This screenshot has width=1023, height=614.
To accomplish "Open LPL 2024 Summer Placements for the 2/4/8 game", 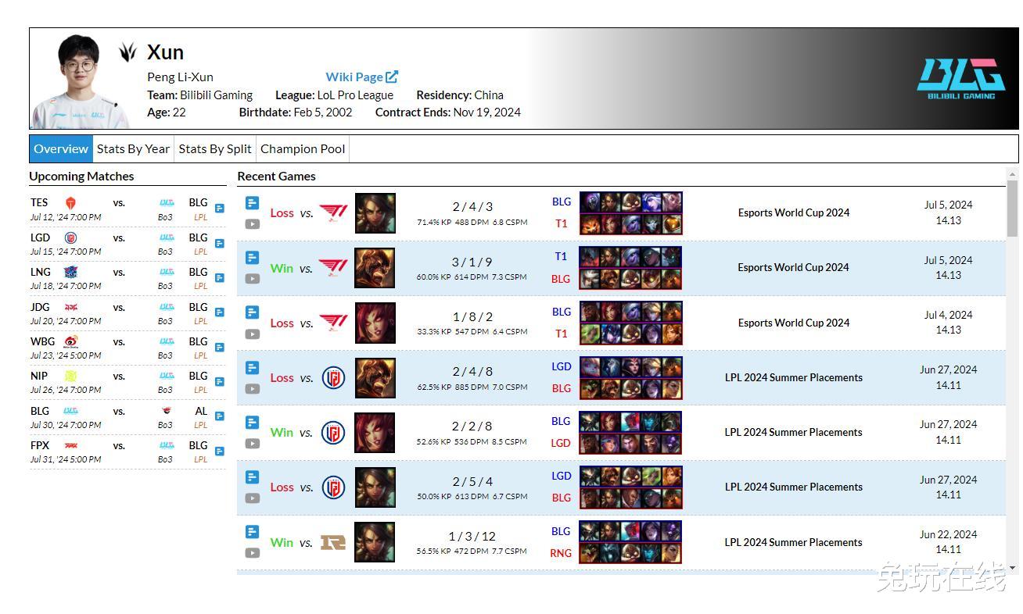I will coord(793,377).
